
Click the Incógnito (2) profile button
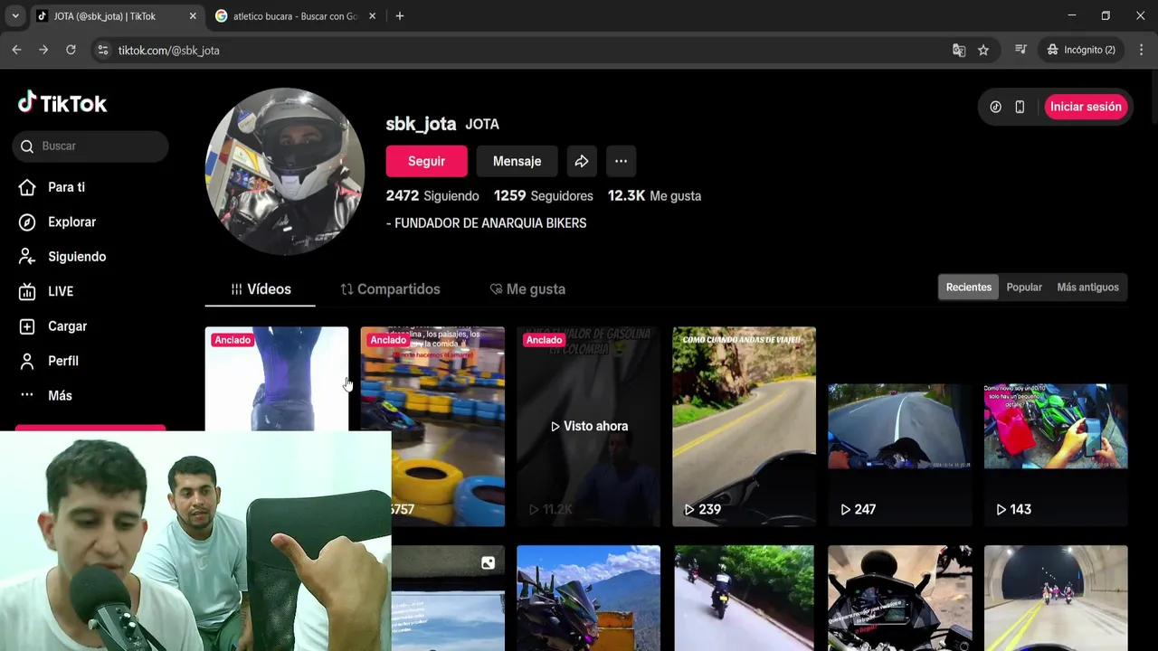[1081, 50]
